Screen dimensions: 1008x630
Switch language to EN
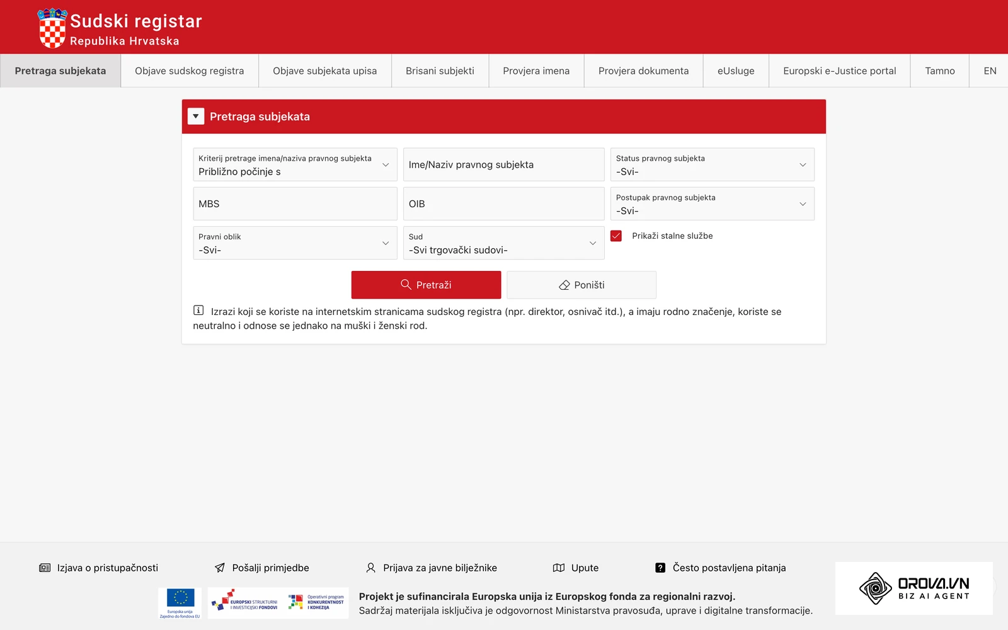tap(990, 71)
